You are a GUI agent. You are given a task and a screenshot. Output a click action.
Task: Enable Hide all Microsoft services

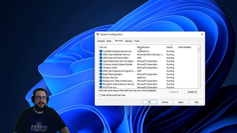[x=100, y=95]
